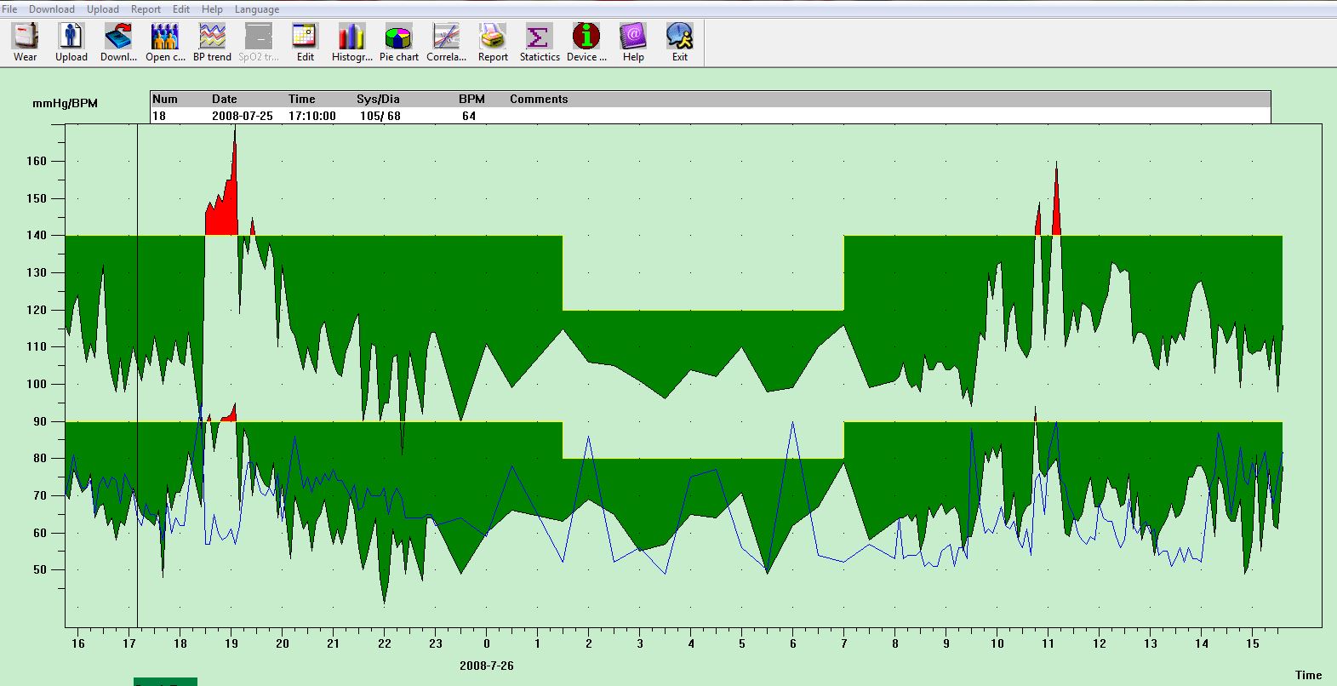Show the BP trend chart
The height and width of the screenshot is (686, 1337).
pos(212,42)
